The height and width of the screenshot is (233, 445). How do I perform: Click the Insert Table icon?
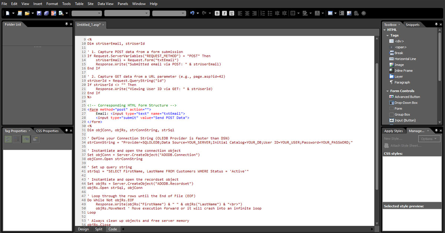click(330, 13)
